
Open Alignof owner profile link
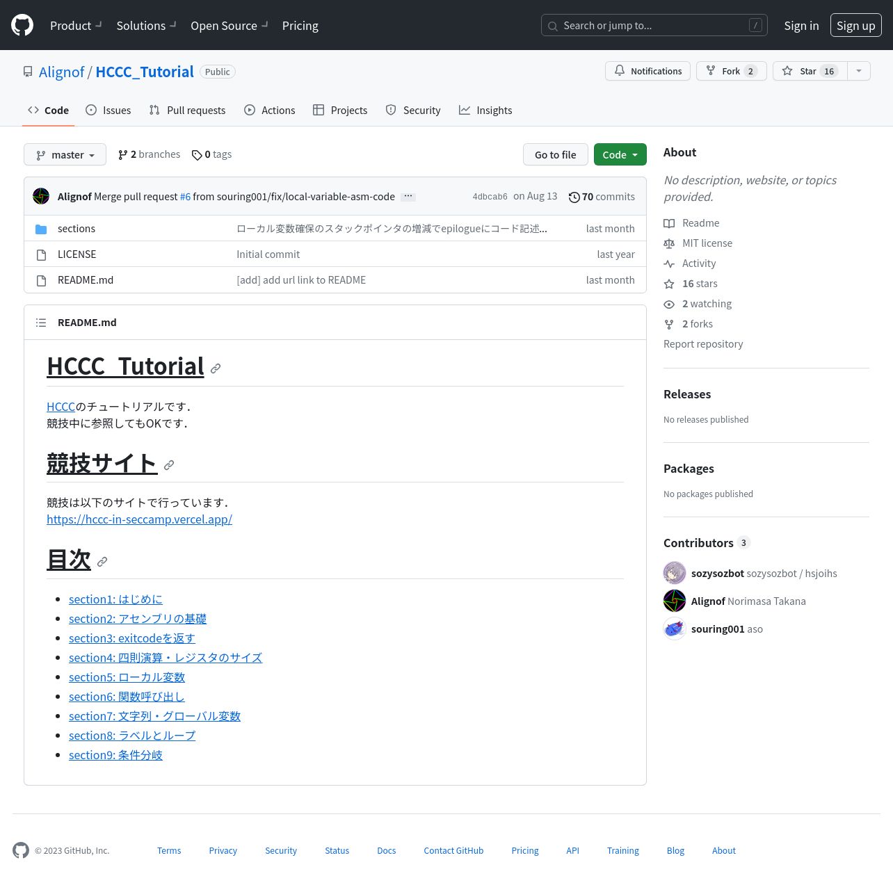point(61,72)
